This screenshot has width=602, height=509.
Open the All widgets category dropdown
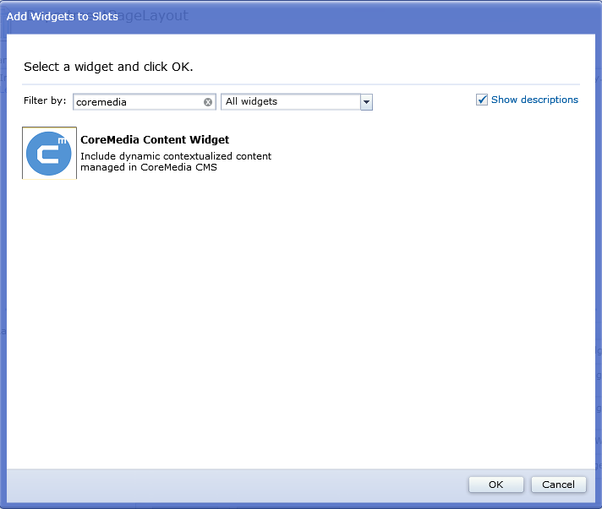[x=290, y=102]
